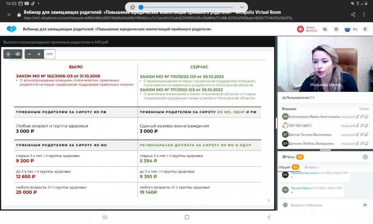This screenshot has width=373, height=224.
Task: Toggle screen sharing for Донских Любовь Валерьевна
Action: pyautogui.click(x=366, y=143)
